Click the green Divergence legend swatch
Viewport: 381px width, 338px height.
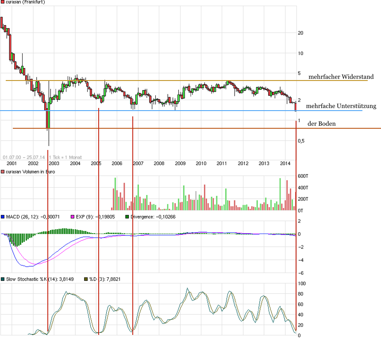(x=127, y=217)
